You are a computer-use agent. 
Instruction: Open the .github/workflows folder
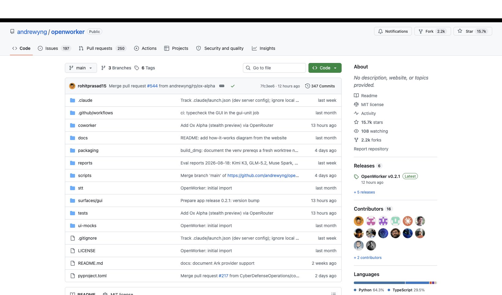(x=96, y=113)
